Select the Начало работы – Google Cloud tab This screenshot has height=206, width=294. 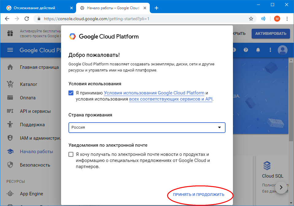(113, 8)
